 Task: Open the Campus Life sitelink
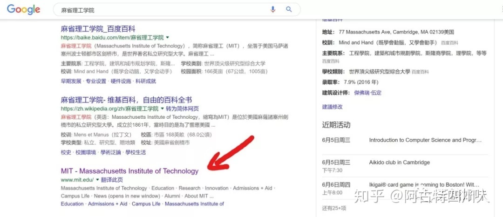[146, 204]
